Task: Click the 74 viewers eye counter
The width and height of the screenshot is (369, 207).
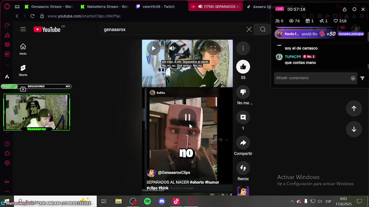Action: point(294,21)
